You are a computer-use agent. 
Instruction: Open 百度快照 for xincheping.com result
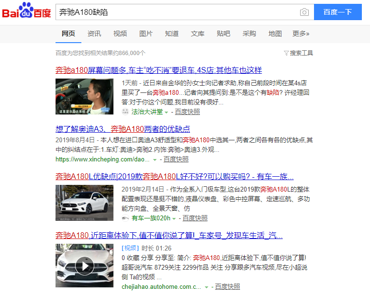click(174, 159)
